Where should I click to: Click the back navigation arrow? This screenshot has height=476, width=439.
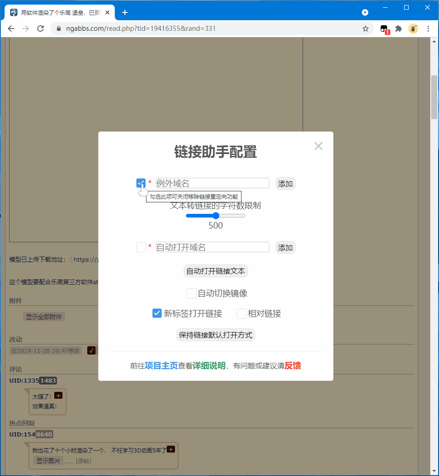click(11, 29)
